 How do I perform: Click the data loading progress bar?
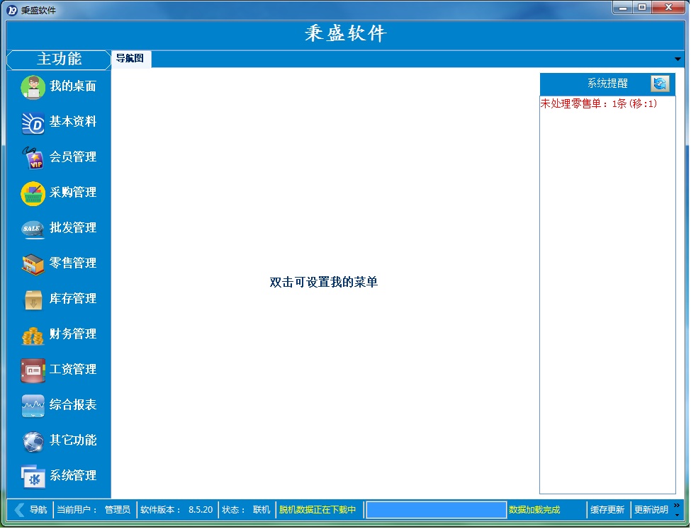(x=437, y=510)
